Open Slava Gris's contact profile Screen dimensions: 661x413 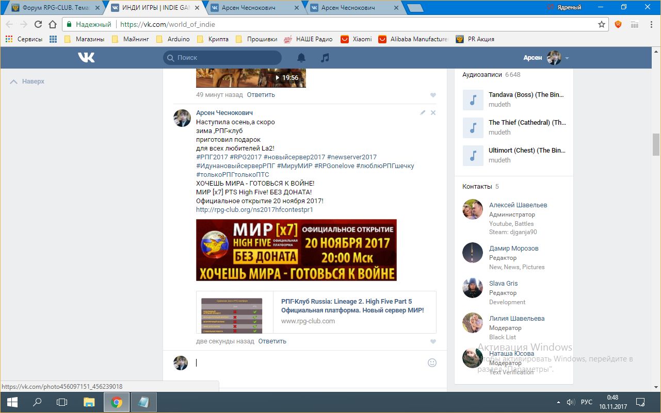click(x=503, y=283)
